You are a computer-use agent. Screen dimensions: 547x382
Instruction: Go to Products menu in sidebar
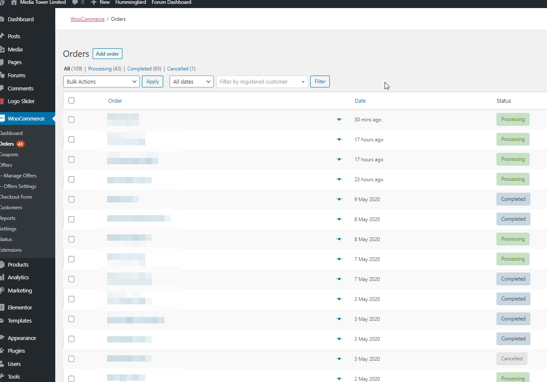[x=18, y=264]
